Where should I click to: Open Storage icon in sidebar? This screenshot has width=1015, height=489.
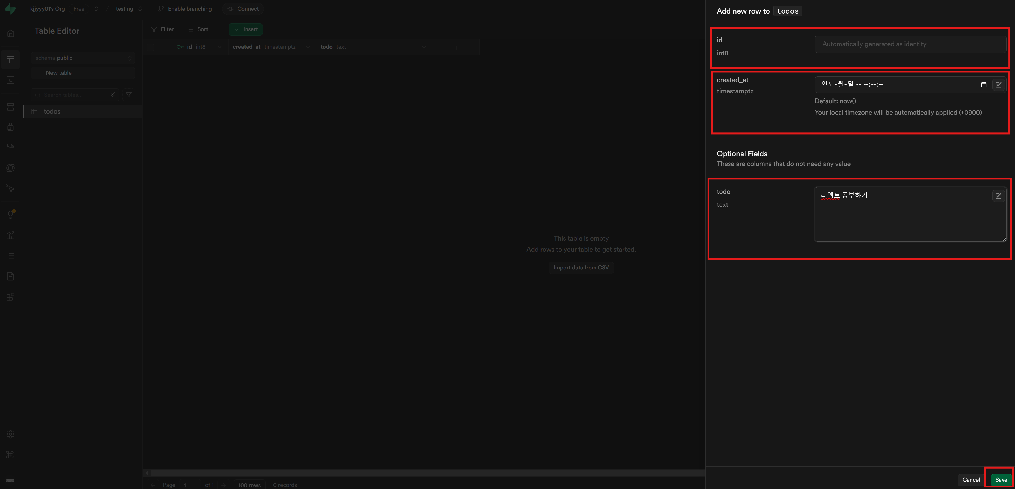(11, 147)
